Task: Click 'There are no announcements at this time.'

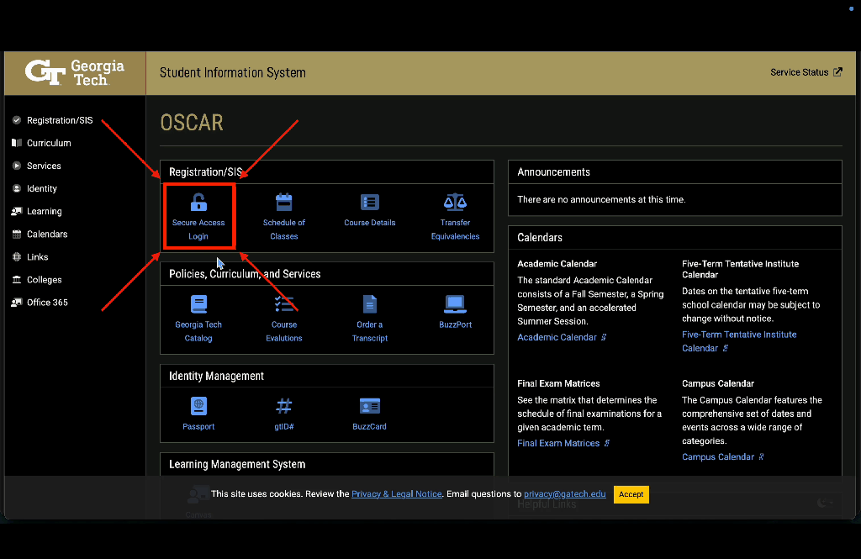Action: tap(601, 199)
